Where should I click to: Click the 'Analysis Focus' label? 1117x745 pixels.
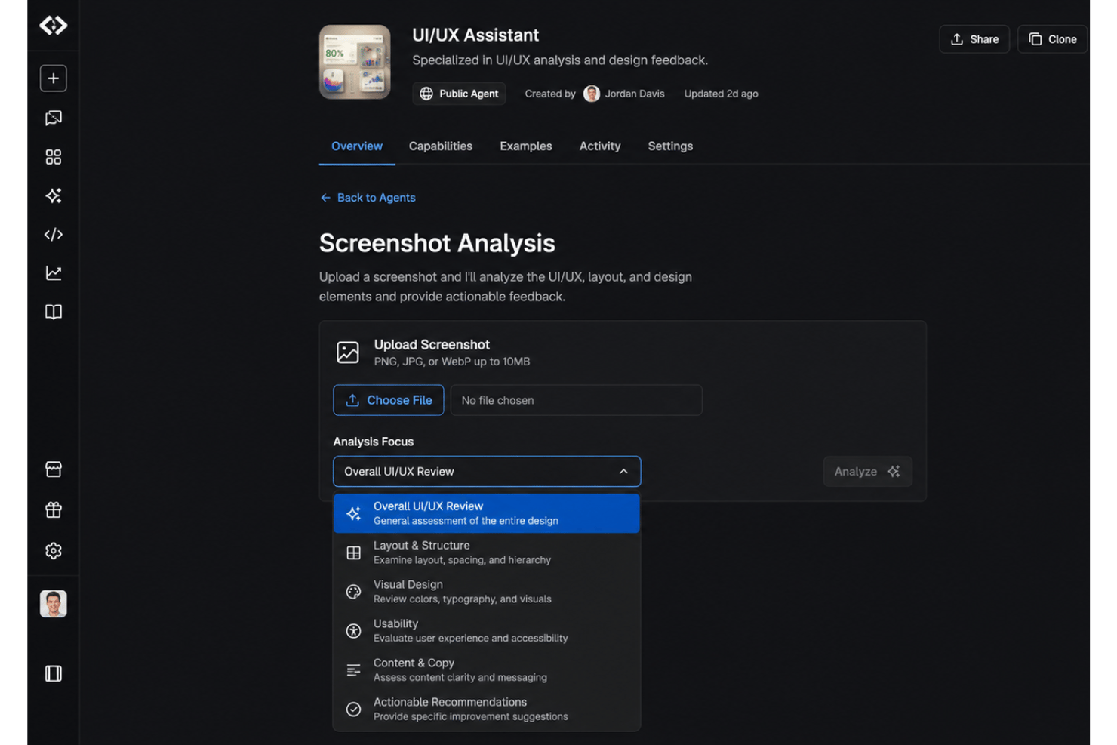(x=374, y=442)
